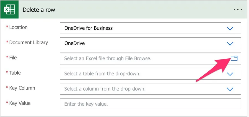Click the Key Column field label
Image resolution: width=249 pixels, height=117 pixels.
22,88
